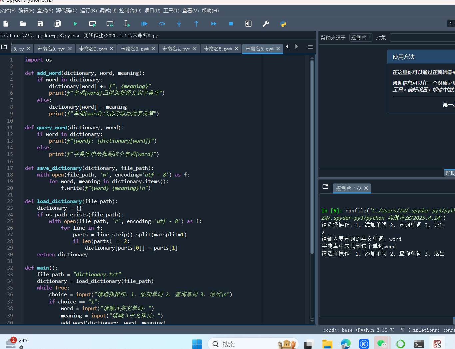This screenshot has width=455, height=349.
Task: Open the weather widget showing 24°C
Action: pyautogui.click(x=17, y=343)
